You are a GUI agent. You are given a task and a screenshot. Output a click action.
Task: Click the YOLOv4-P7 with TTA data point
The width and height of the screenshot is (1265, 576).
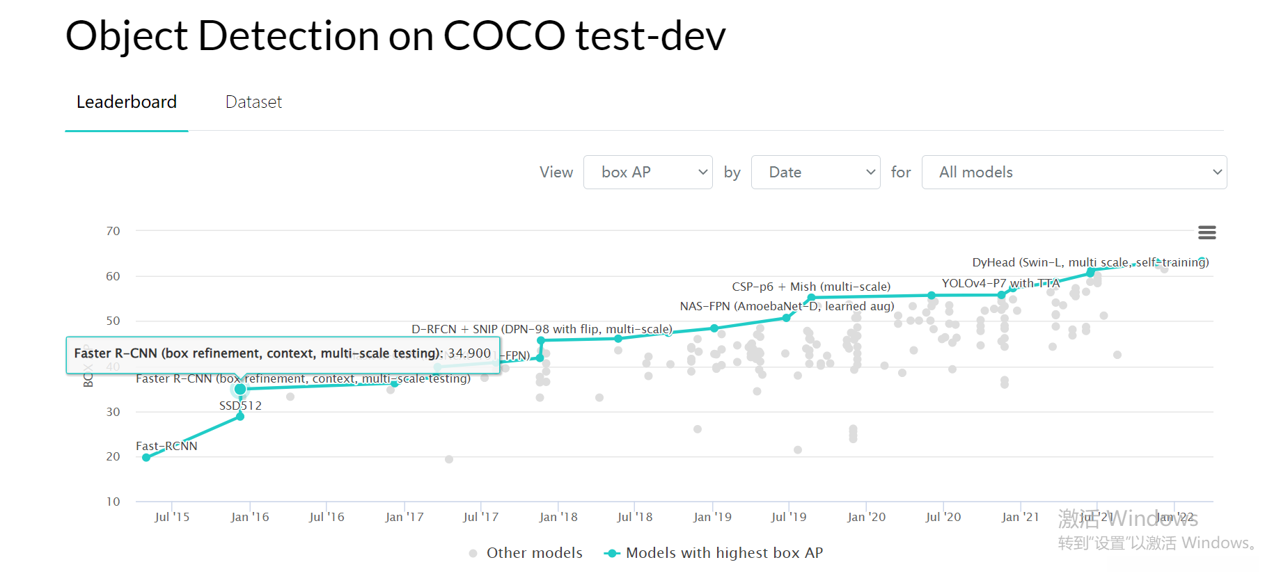[1002, 295]
